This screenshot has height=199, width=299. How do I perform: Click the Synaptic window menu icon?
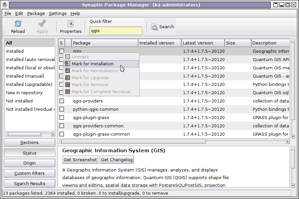coord(5,5)
